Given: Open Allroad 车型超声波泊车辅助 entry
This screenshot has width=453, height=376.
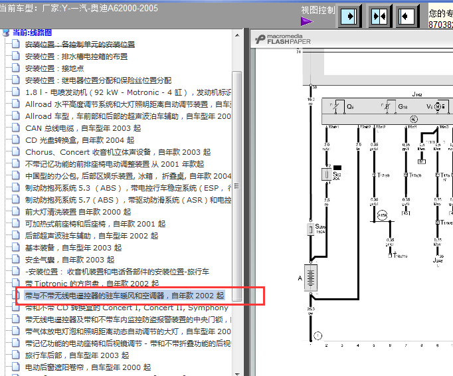Looking at the screenshot, I should tap(128, 116).
